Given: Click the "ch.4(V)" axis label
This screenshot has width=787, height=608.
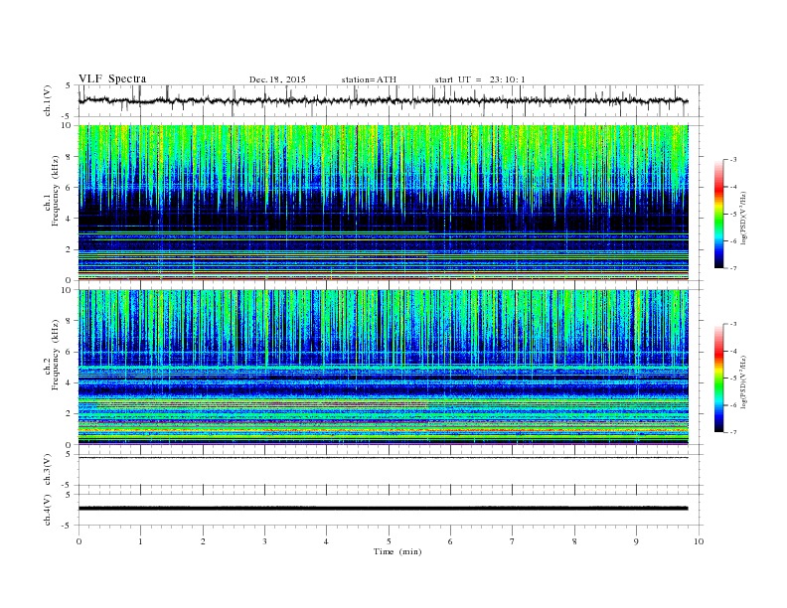Looking at the screenshot, I should (48, 510).
